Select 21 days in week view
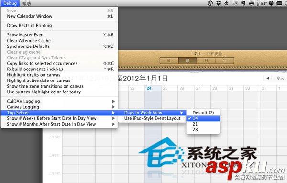Image resolution: width=287 pixels, height=183 pixels. click(x=203, y=124)
